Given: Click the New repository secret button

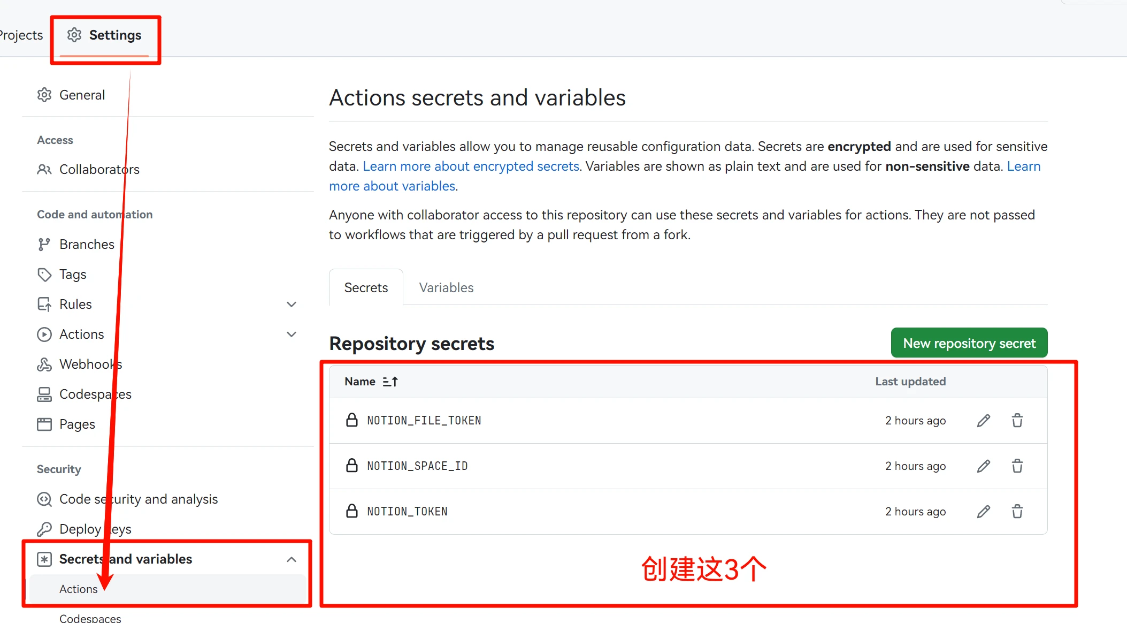Looking at the screenshot, I should [969, 343].
